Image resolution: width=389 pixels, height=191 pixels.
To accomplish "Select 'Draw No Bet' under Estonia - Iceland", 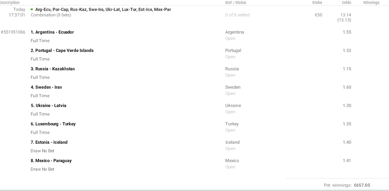I will pos(42,151).
